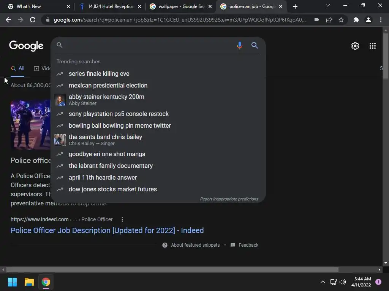The height and width of the screenshot is (291, 389).
Task: Click the Abby Steiner thumbnail photo
Action: 60,100
